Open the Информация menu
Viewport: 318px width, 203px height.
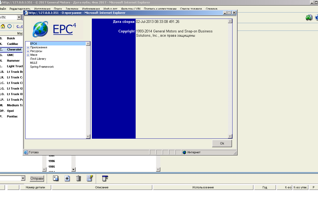(x=91, y=9)
